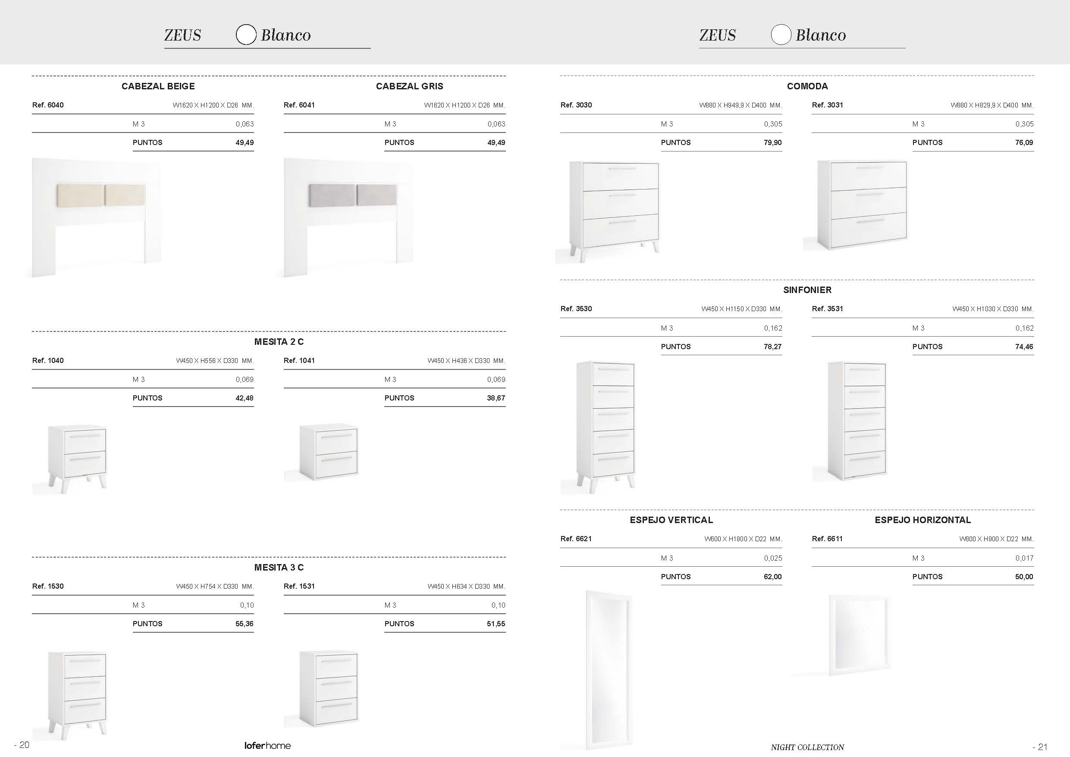Click the white Blanco color circle on right page
This screenshot has height=757, width=1070.
click(781, 35)
